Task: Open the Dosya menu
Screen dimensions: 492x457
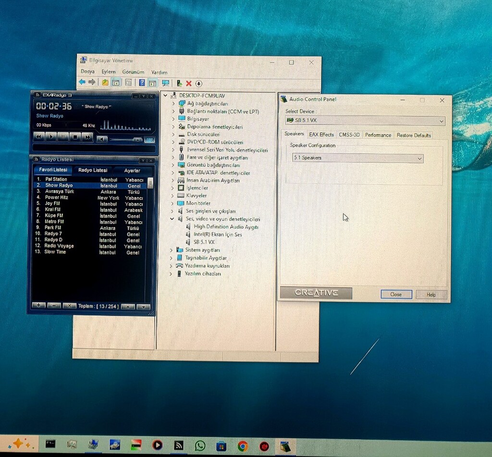Action: 87,72
